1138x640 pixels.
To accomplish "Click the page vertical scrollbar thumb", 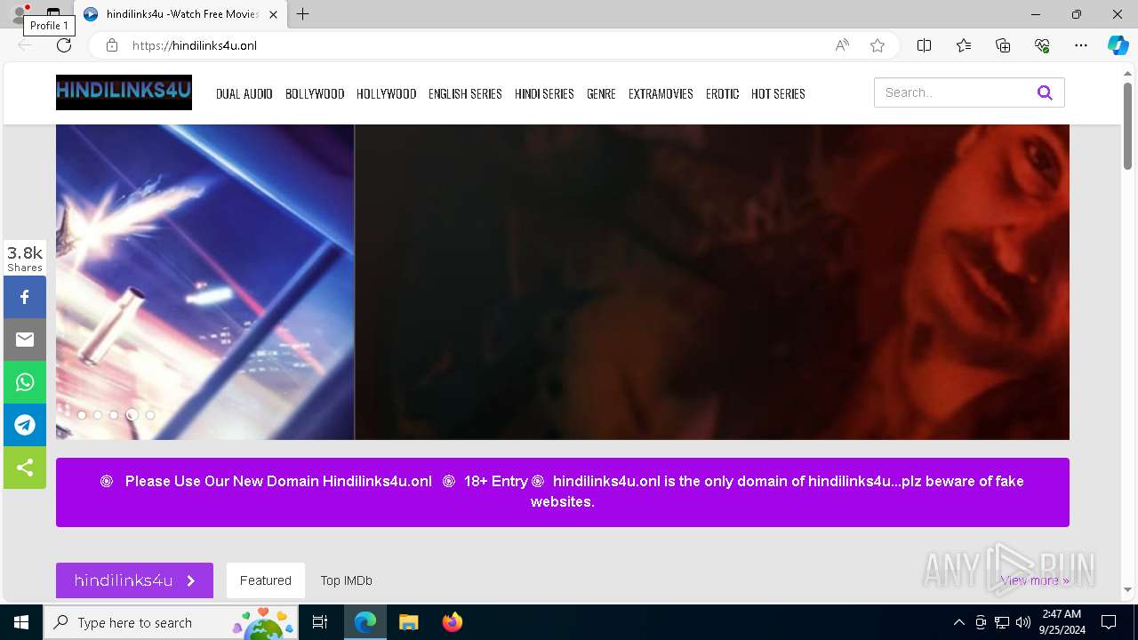I will pos(1127,124).
